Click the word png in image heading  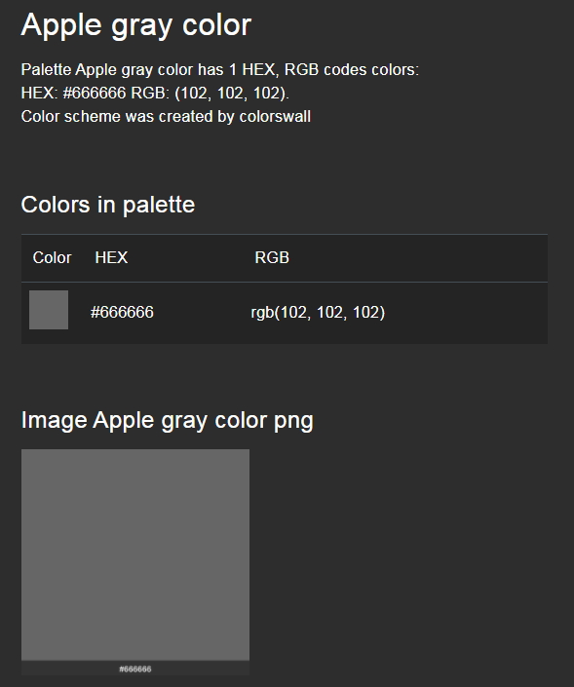click(x=293, y=422)
